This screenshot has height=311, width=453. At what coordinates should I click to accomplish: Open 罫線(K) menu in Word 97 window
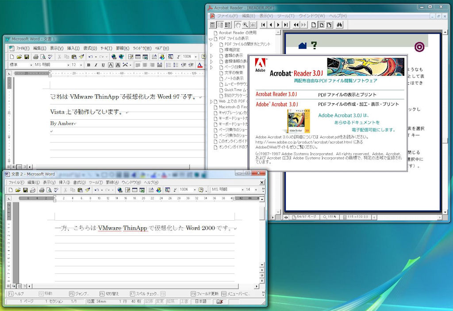pos(123,48)
